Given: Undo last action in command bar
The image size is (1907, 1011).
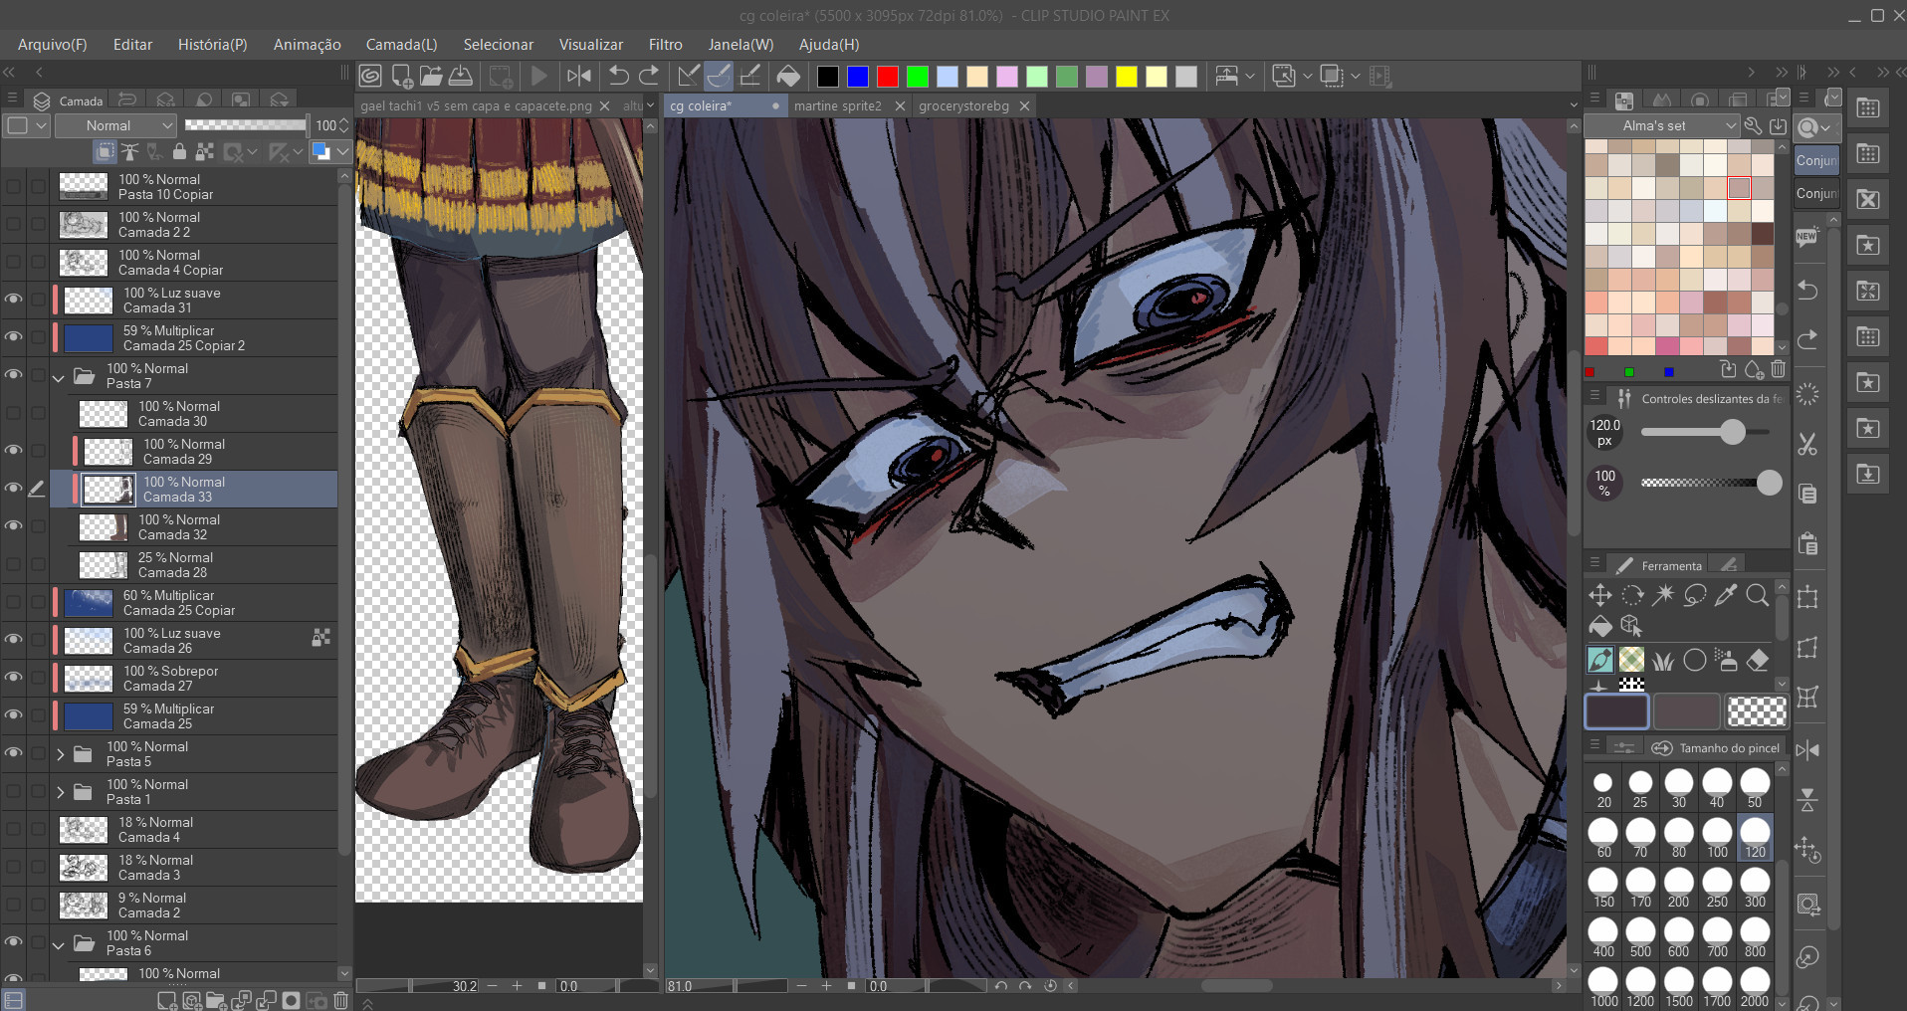Looking at the screenshot, I should click(619, 76).
